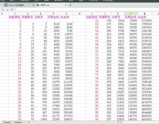Open a new document tab with plus
Viewport: 159px width, 124px height.
[x=70, y=5]
